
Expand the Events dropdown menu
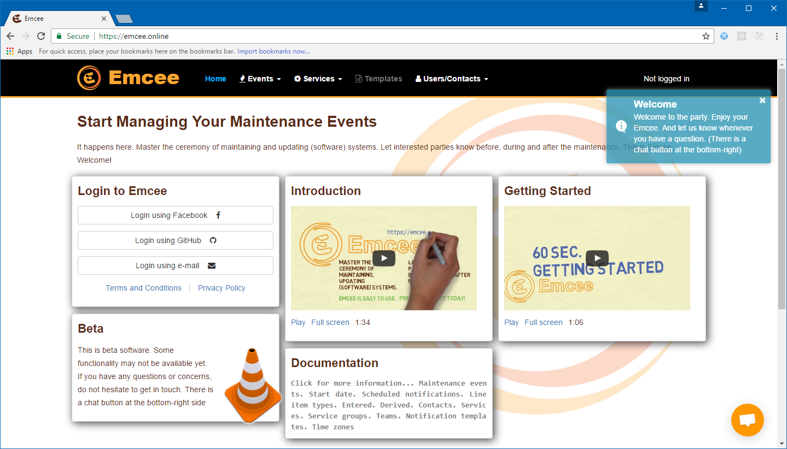[260, 79]
